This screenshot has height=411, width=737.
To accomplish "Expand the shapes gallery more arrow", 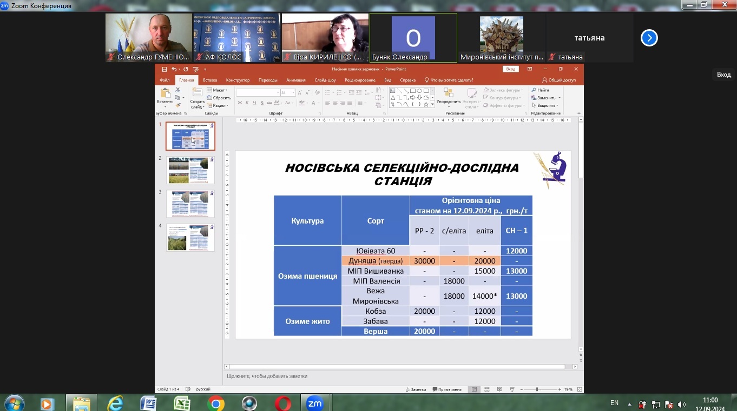I will coord(432,104).
